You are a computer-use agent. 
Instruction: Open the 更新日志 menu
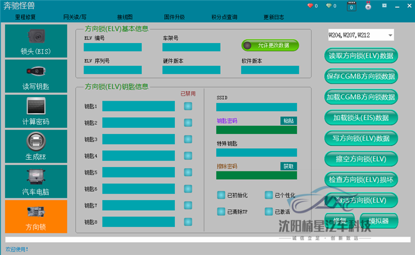(273, 17)
